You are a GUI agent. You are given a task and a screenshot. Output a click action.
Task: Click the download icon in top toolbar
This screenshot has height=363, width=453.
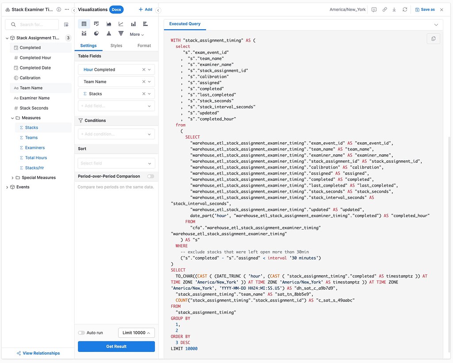coord(394,9)
